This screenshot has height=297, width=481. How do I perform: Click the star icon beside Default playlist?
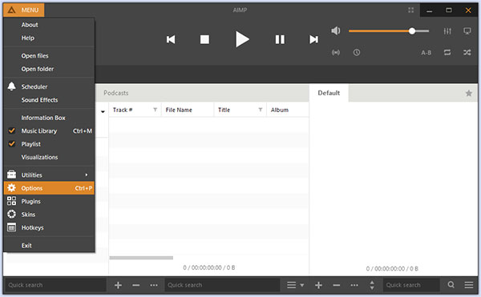click(468, 93)
